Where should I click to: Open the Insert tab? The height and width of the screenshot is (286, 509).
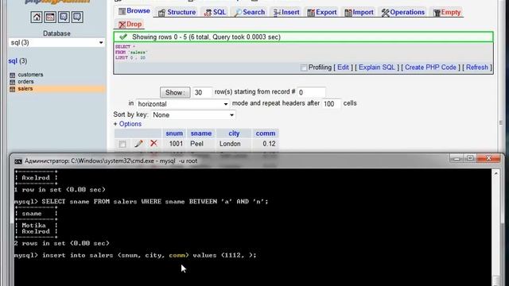[x=286, y=13]
